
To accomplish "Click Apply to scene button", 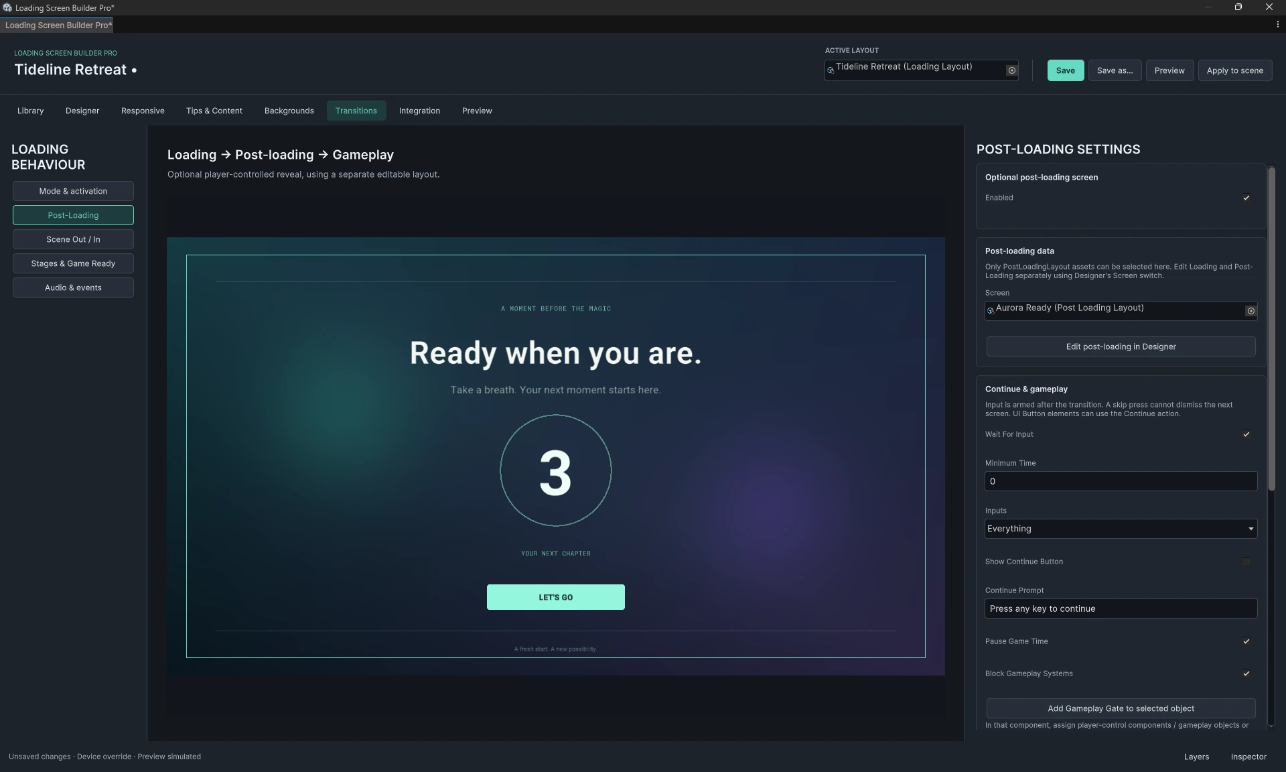I will click(x=1235, y=70).
